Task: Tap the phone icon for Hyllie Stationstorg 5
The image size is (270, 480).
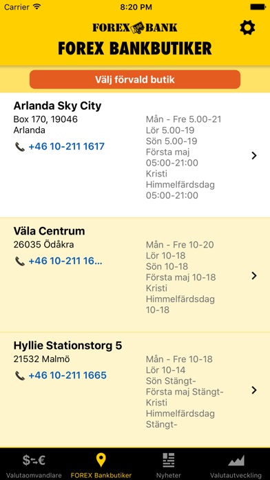Action: (20, 376)
